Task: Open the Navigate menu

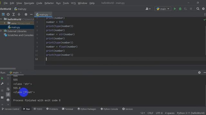Action: tap(29, 3)
